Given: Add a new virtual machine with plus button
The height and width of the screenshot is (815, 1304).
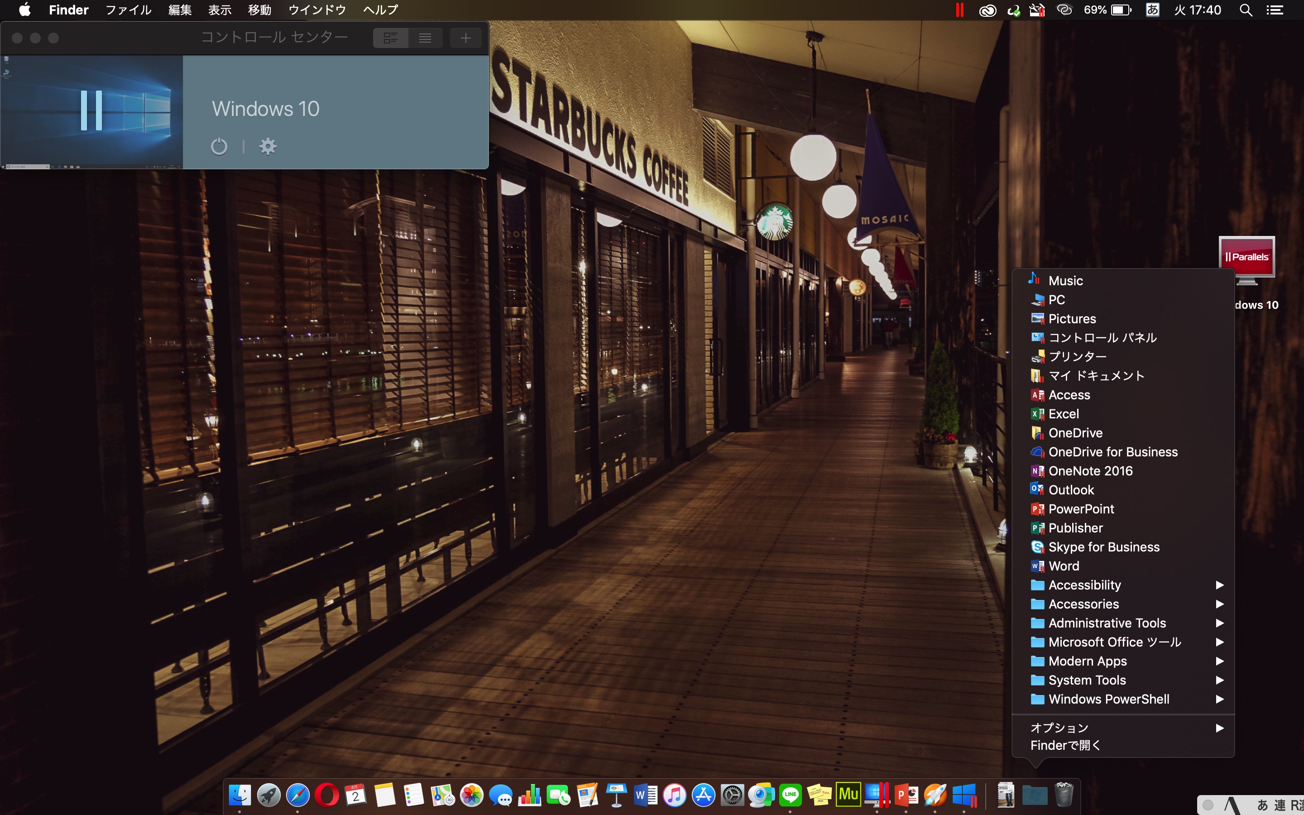Looking at the screenshot, I should [x=465, y=38].
